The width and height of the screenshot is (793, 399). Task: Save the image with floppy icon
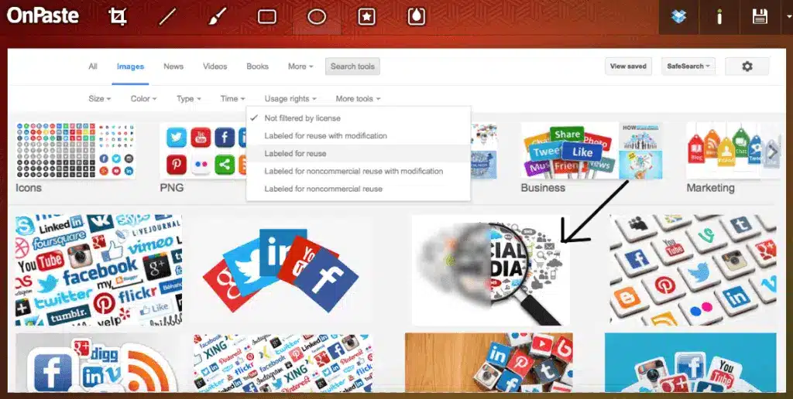tap(760, 17)
